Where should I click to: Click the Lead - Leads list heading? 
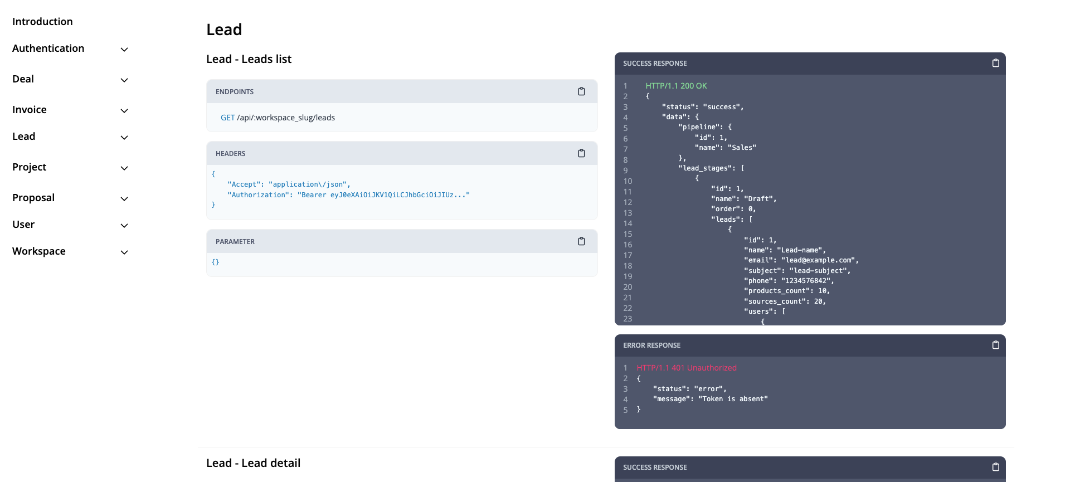(249, 59)
